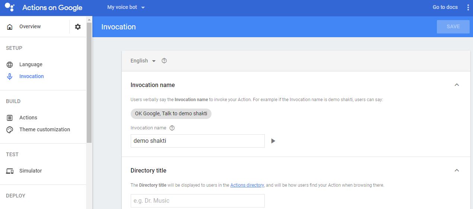Image resolution: width=473 pixels, height=209 pixels.
Task: Open project settings gear icon
Action: click(78, 27)
